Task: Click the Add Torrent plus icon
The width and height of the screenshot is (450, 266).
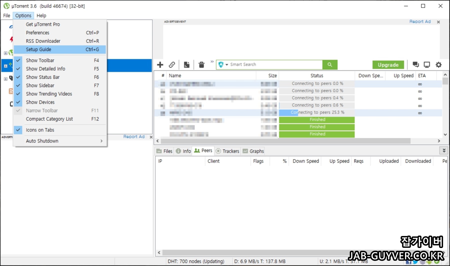Action: (160, 65)
